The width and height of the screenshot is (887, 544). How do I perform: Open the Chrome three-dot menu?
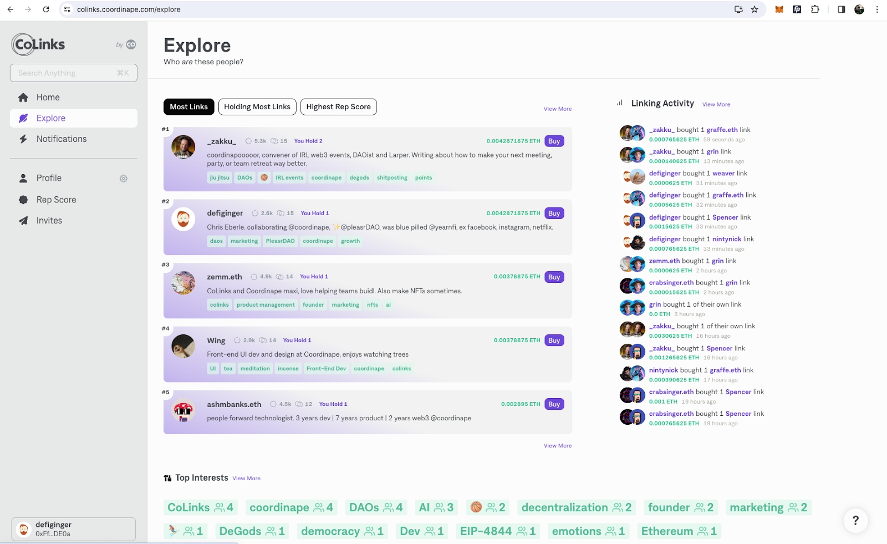point(877,9)
